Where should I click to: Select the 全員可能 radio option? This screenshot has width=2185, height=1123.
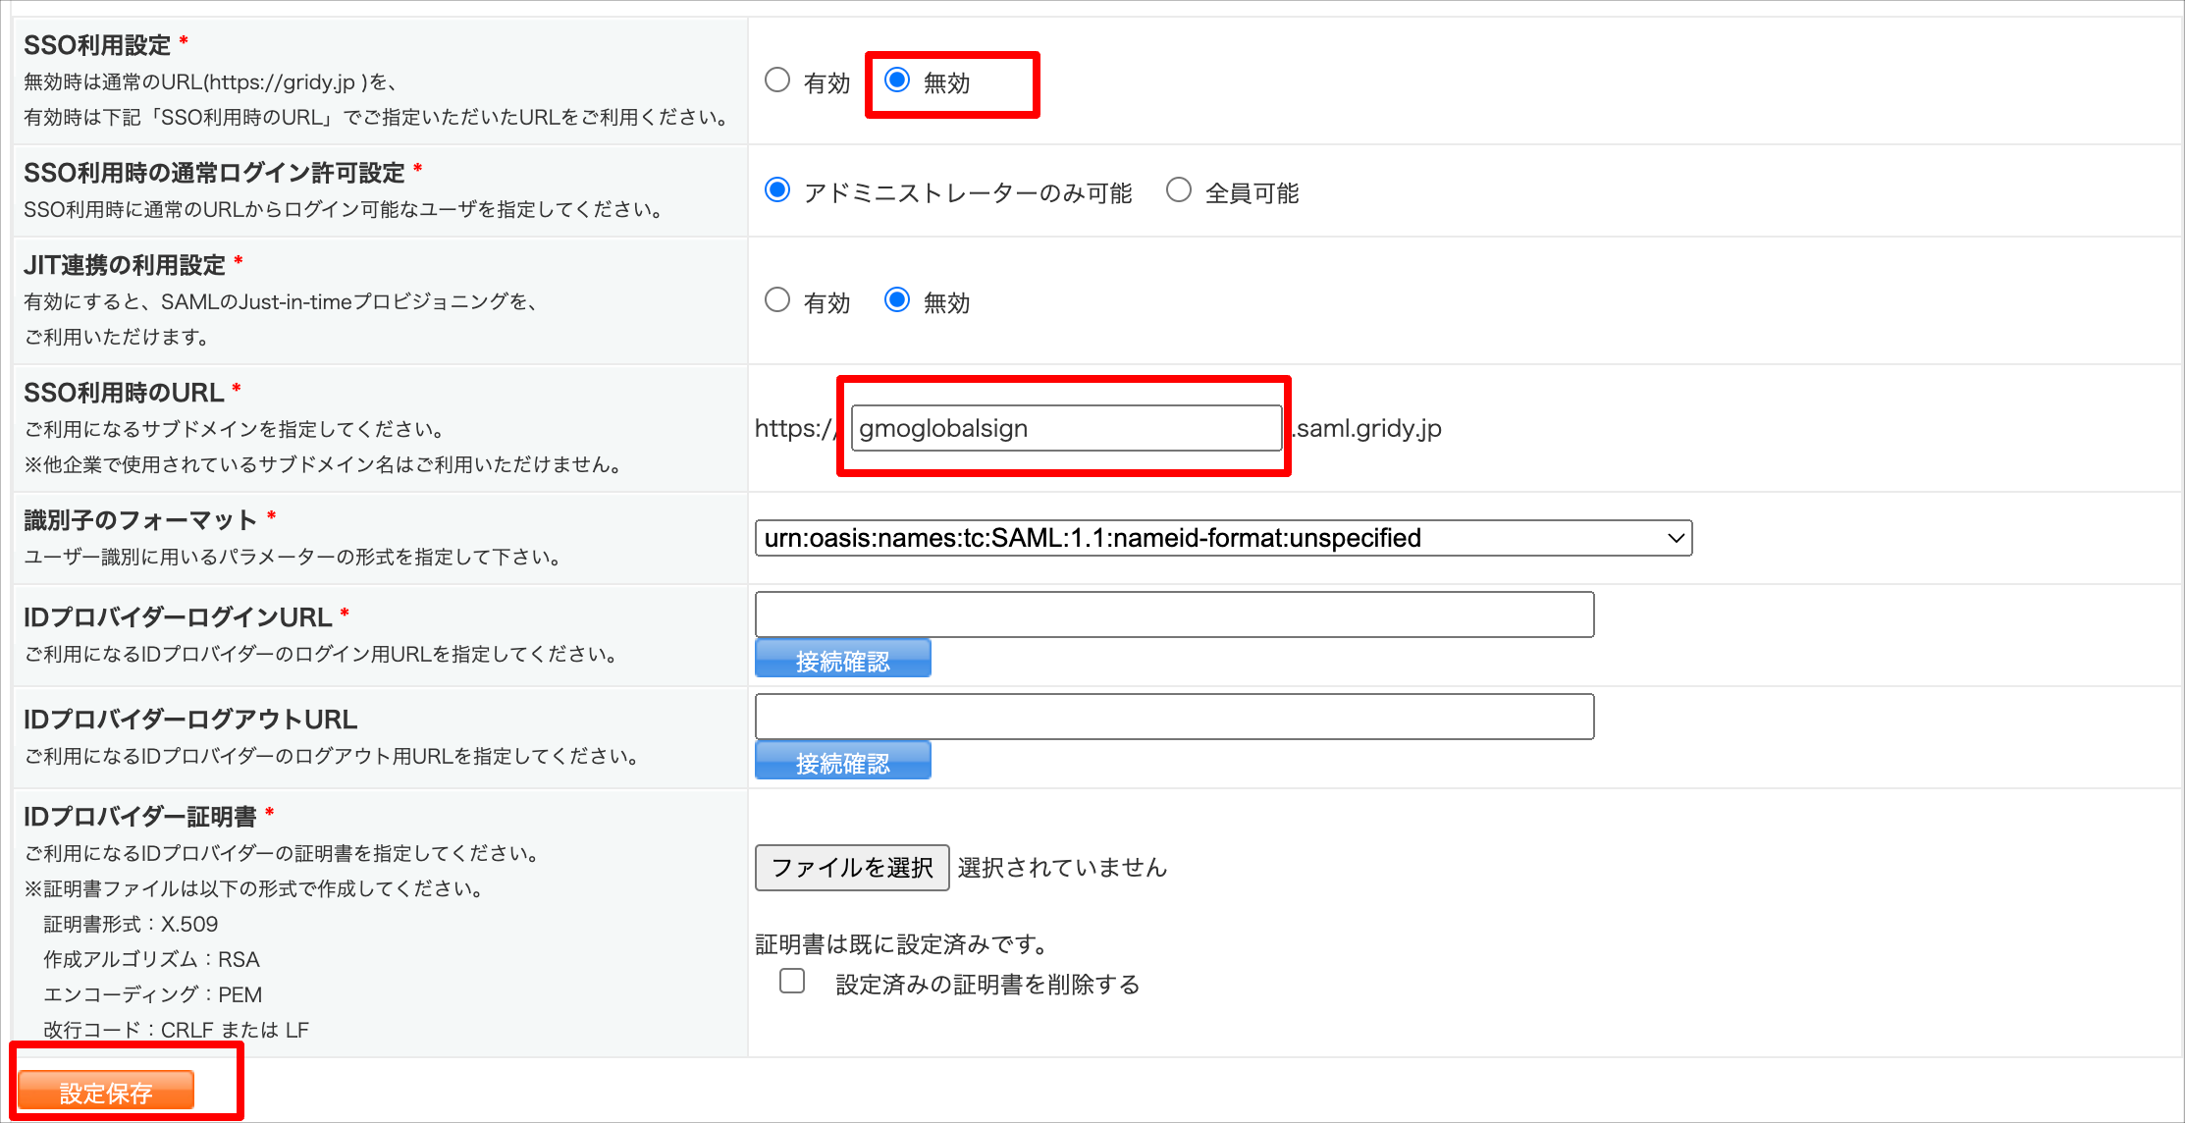coord(1179,190)
